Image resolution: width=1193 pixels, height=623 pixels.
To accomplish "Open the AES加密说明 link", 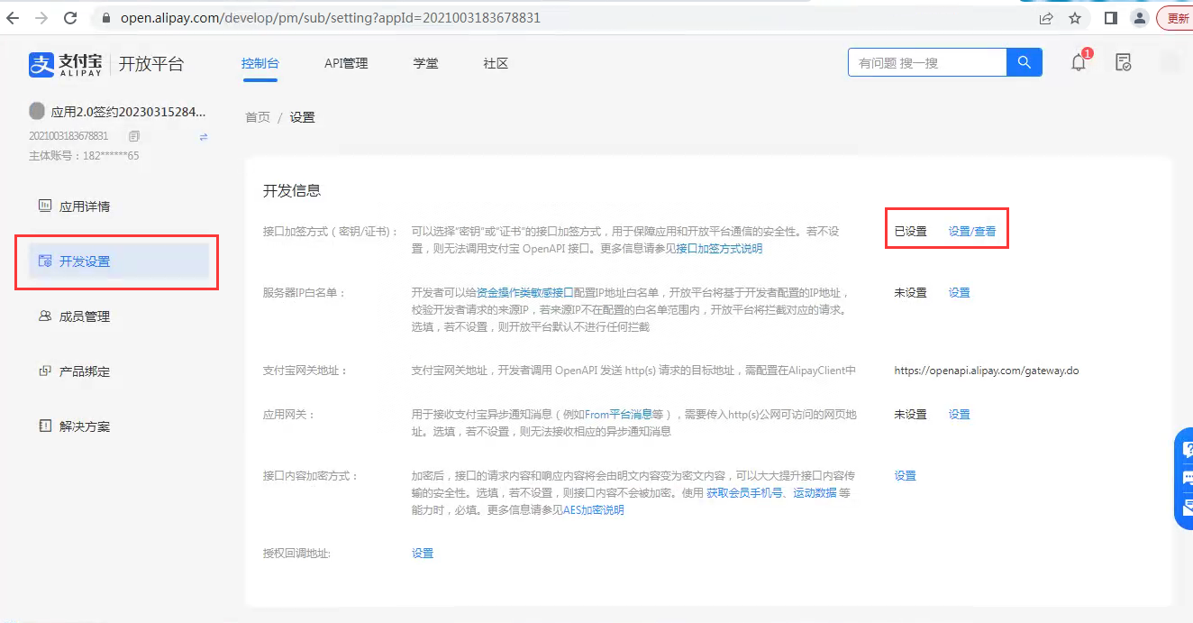I will pos(594,510).
